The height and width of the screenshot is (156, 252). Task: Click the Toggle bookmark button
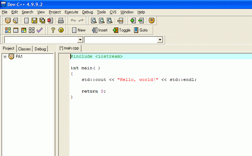(x=121, y=30)
